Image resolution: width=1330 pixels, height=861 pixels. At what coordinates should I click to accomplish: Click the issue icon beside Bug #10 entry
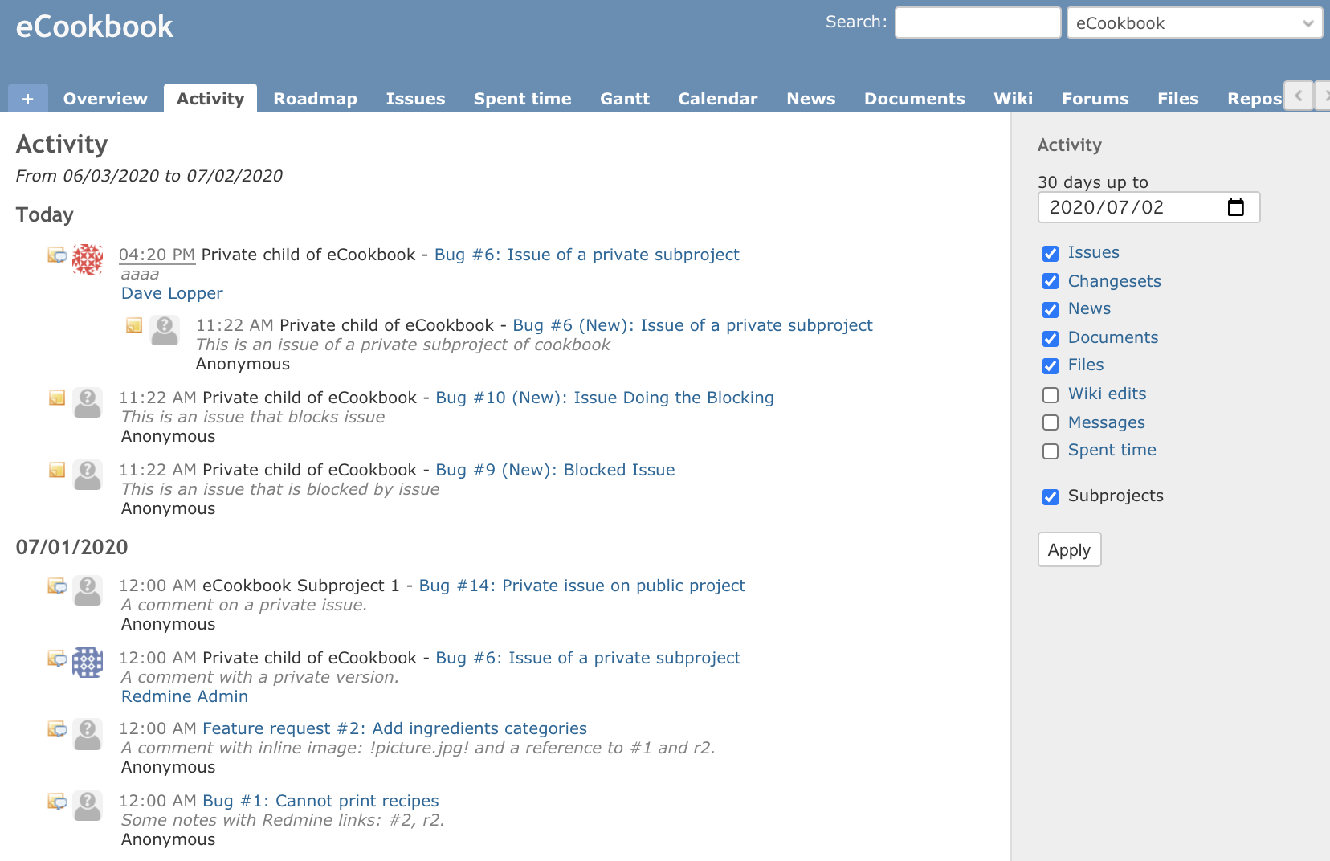click(x=57, y=398)
